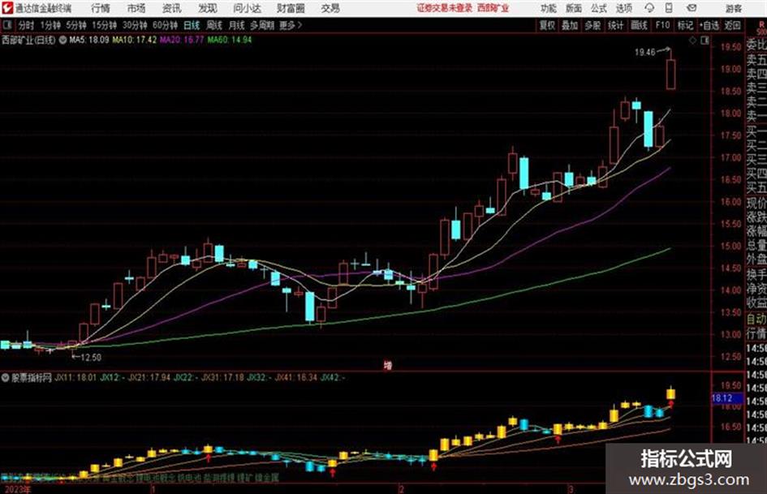Screen dimensions: 767x494
Task: Open the F10 company info button
Action: coord(662,25)
